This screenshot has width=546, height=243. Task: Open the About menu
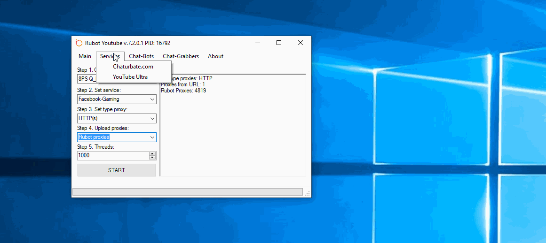pos(215,56)
